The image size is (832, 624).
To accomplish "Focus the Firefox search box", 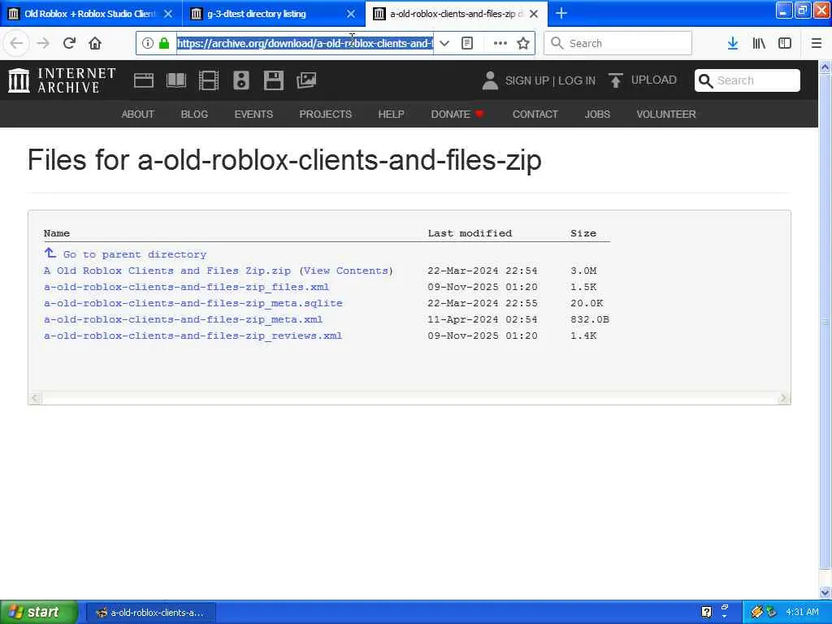I will [x=618, y=43].
